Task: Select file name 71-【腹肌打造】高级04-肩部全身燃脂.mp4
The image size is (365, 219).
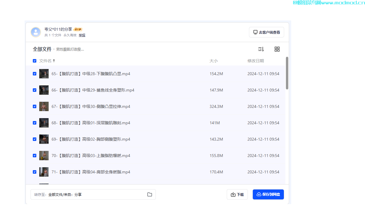Action: (91, 172)
